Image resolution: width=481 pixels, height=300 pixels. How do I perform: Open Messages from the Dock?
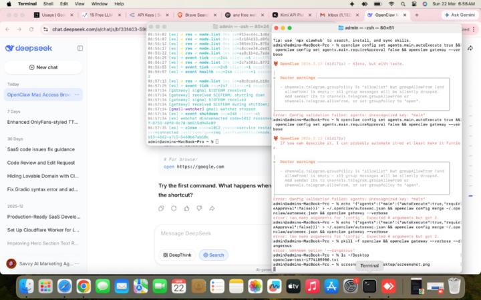(103, 286)
